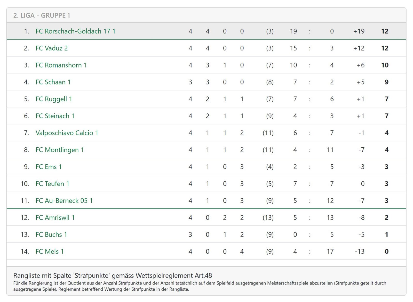This screenshot has height=302, width=413.
Task: Open FC Ems 1 team details
Action: point(49,167)
